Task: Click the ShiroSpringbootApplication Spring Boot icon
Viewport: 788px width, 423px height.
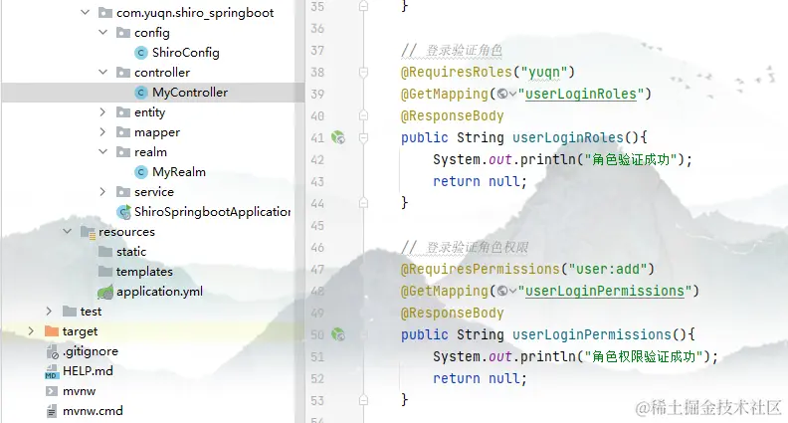Action: click(x=123, y=212)
